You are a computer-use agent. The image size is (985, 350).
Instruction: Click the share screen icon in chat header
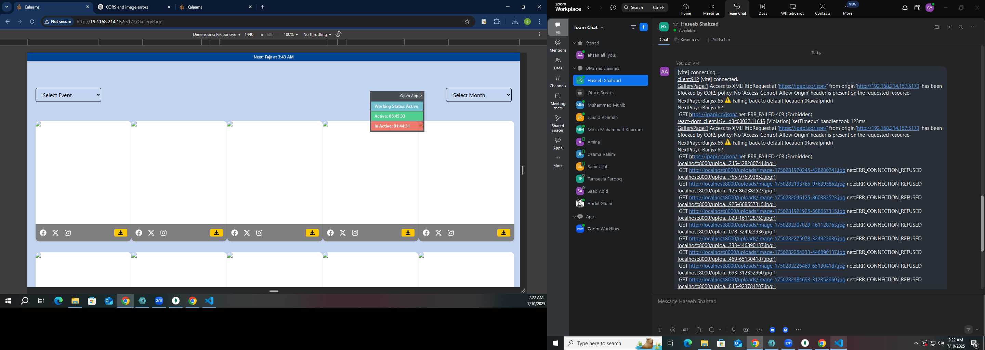click(949, 27)
